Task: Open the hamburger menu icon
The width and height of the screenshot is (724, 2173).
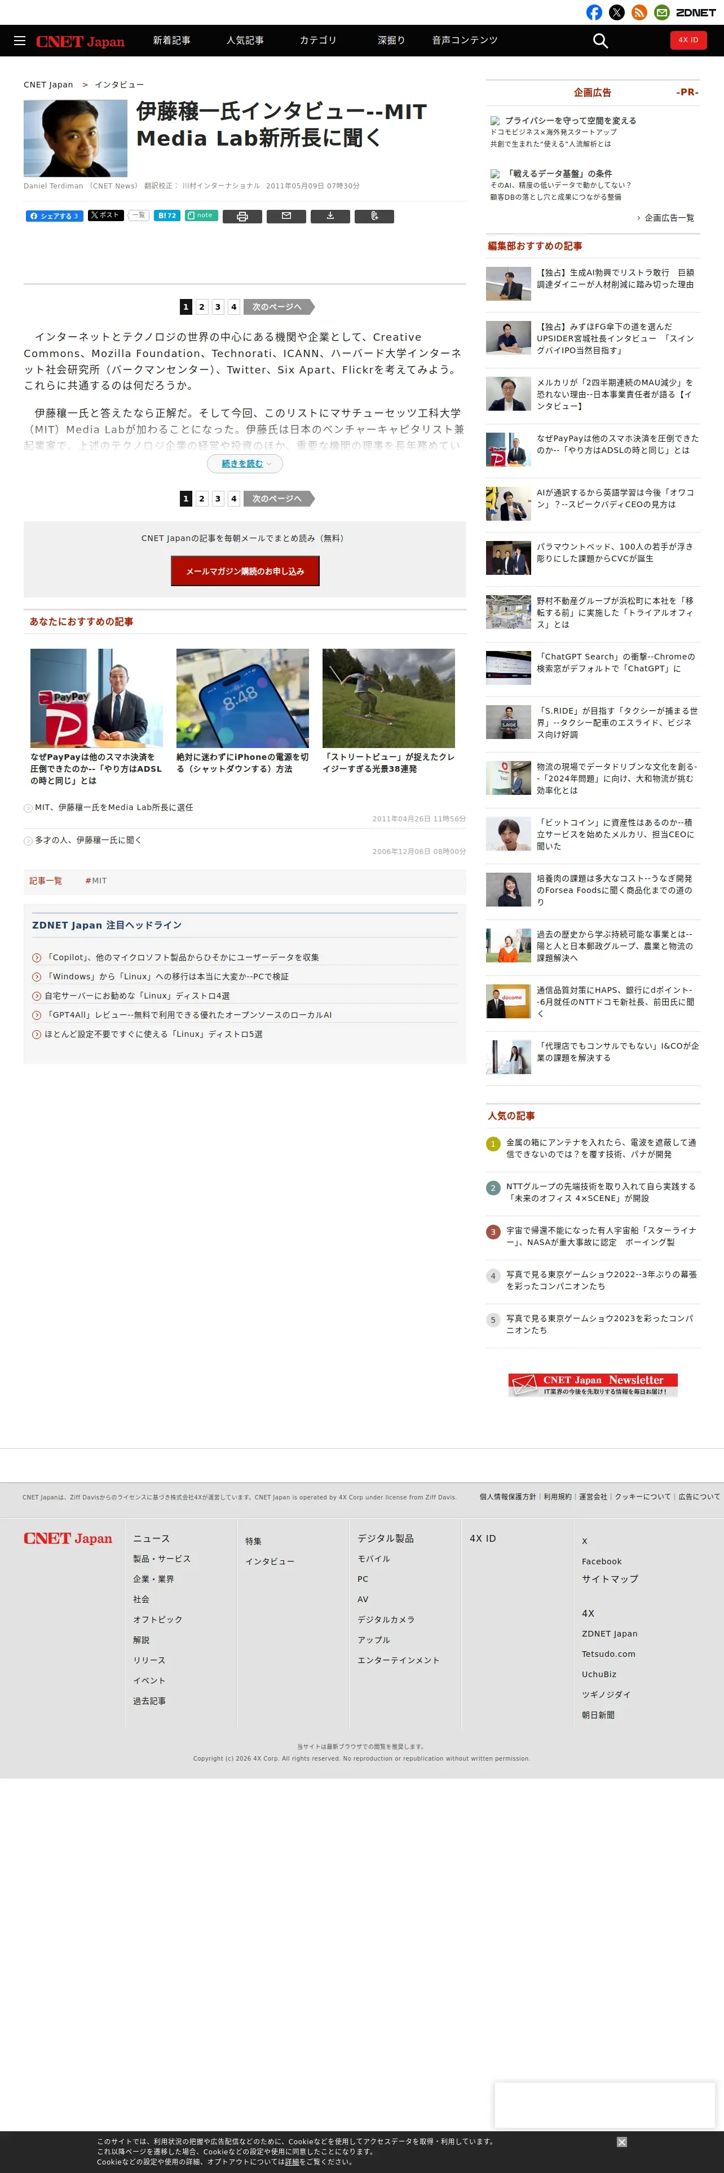Action: [x=19, y=41]
